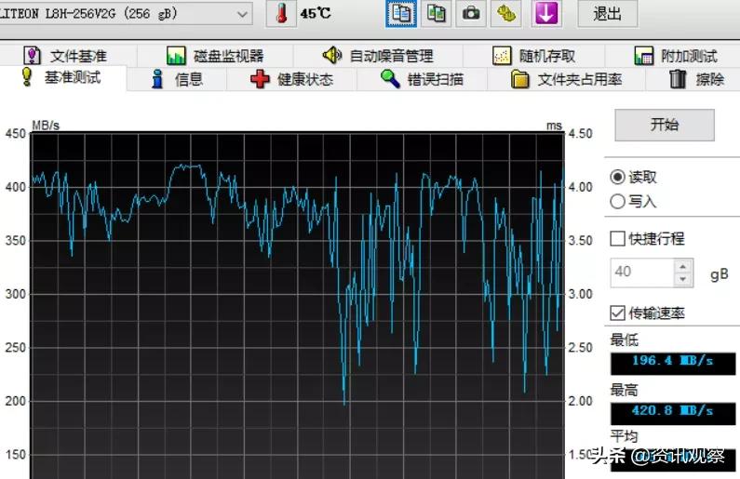Viewport: 740px width, 479px height.
Task: Open the 健康状态 tab
Action: 291,79
